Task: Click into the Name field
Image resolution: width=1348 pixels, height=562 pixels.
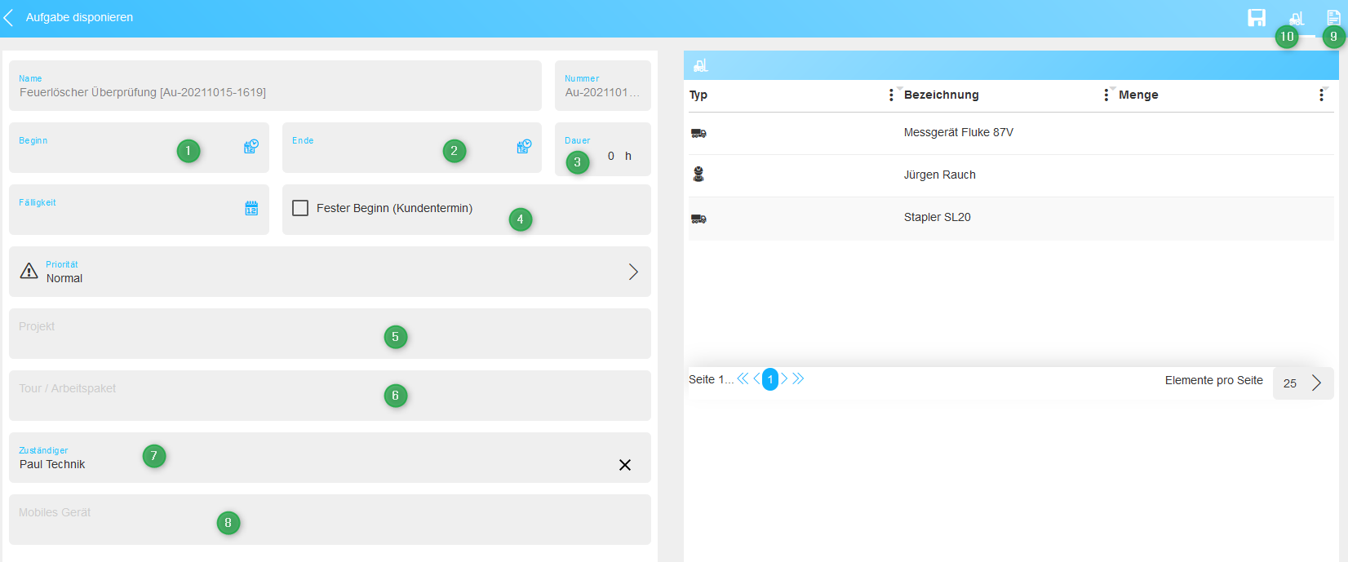Action: 275,86
